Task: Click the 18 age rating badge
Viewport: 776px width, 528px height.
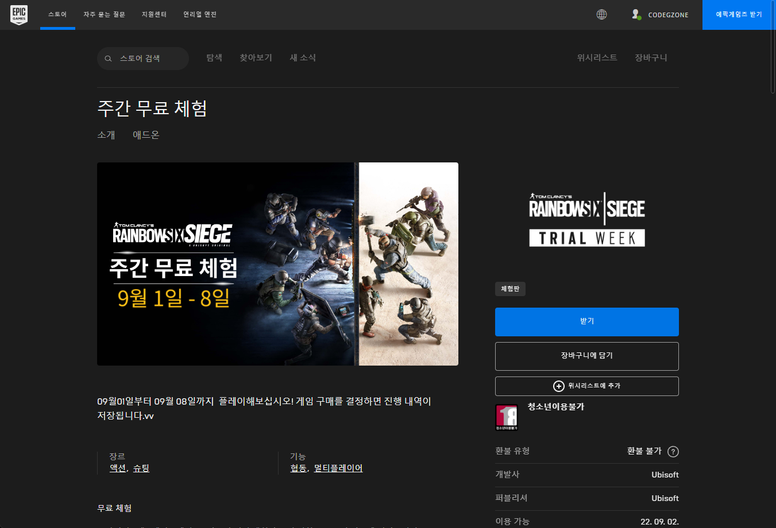Action: [507, 417]
